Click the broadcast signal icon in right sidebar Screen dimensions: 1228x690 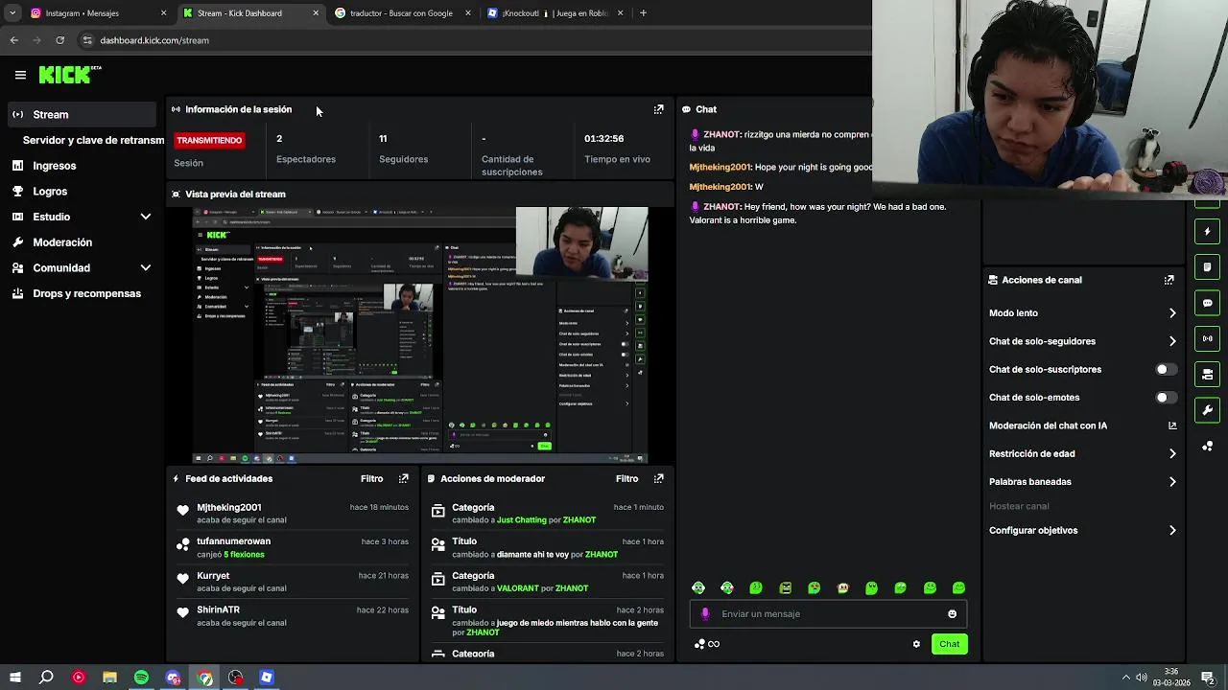point(1208,338)
